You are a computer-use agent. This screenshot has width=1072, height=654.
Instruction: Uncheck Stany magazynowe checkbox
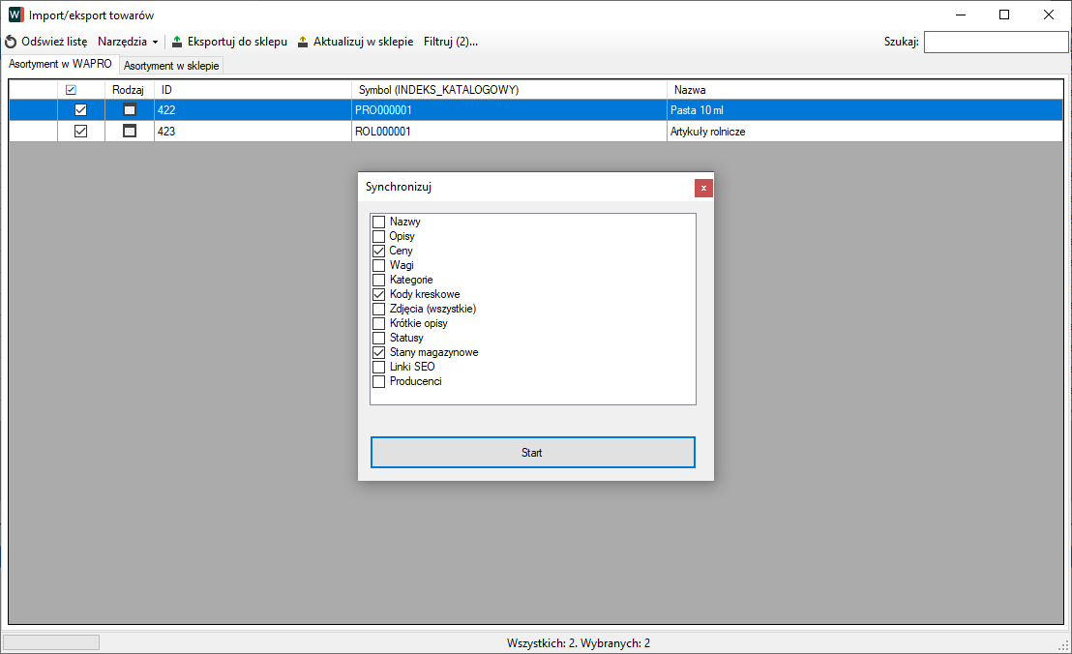tap(379, 352)
